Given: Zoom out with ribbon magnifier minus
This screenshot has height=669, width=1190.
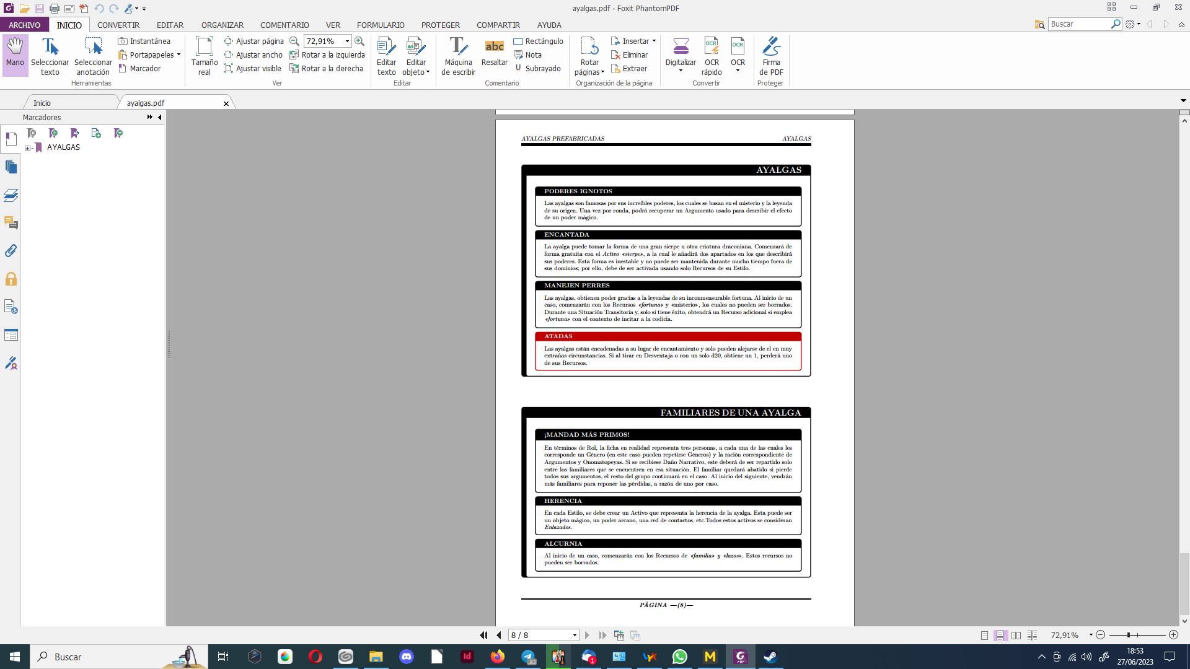Looking at the screenshot, I should point(294,41).
